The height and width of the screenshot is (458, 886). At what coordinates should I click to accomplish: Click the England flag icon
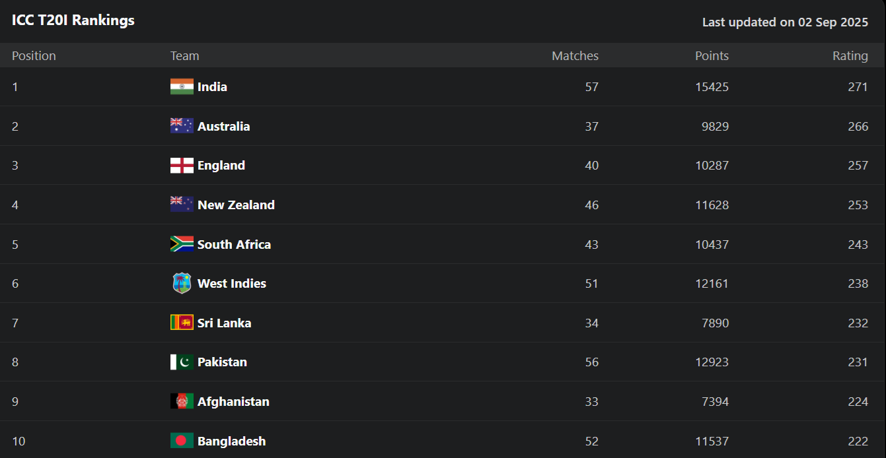point(182,165)
